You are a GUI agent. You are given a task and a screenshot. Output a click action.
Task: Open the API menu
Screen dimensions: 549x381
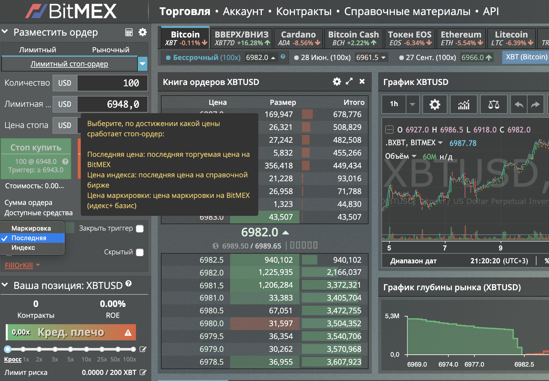coord(491,12)
